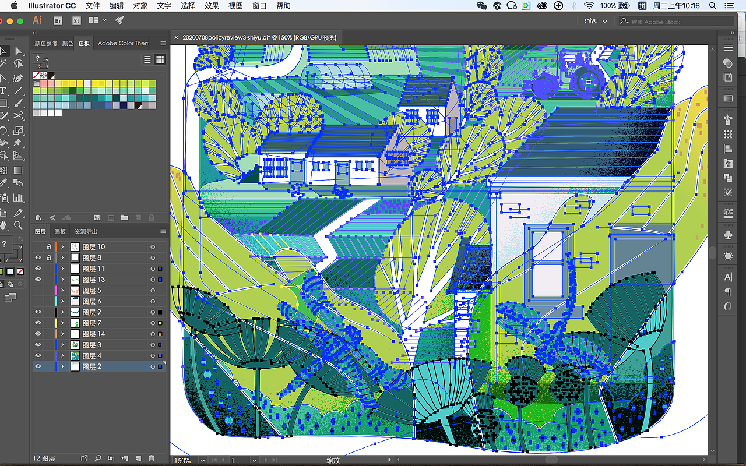The height and width of the screenshot is (466, 746).
Task: Select the Scissors tool
Action: pyautogui.click(x=18, y=116)
